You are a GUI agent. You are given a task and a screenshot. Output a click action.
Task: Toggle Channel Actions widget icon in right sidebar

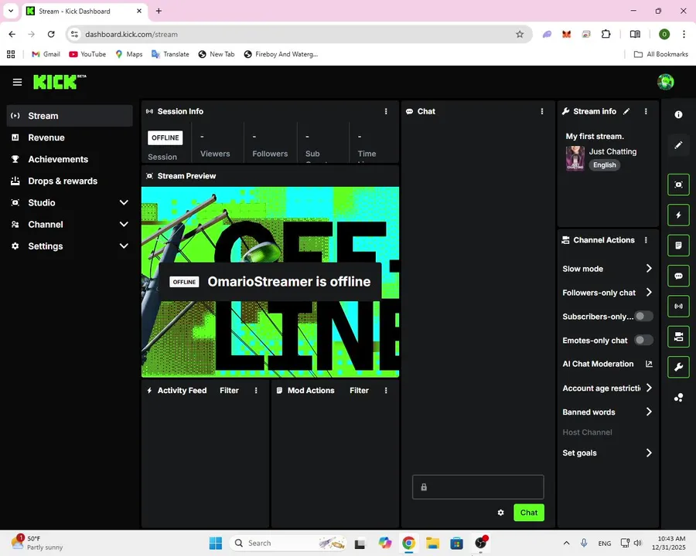coord(678,337)
